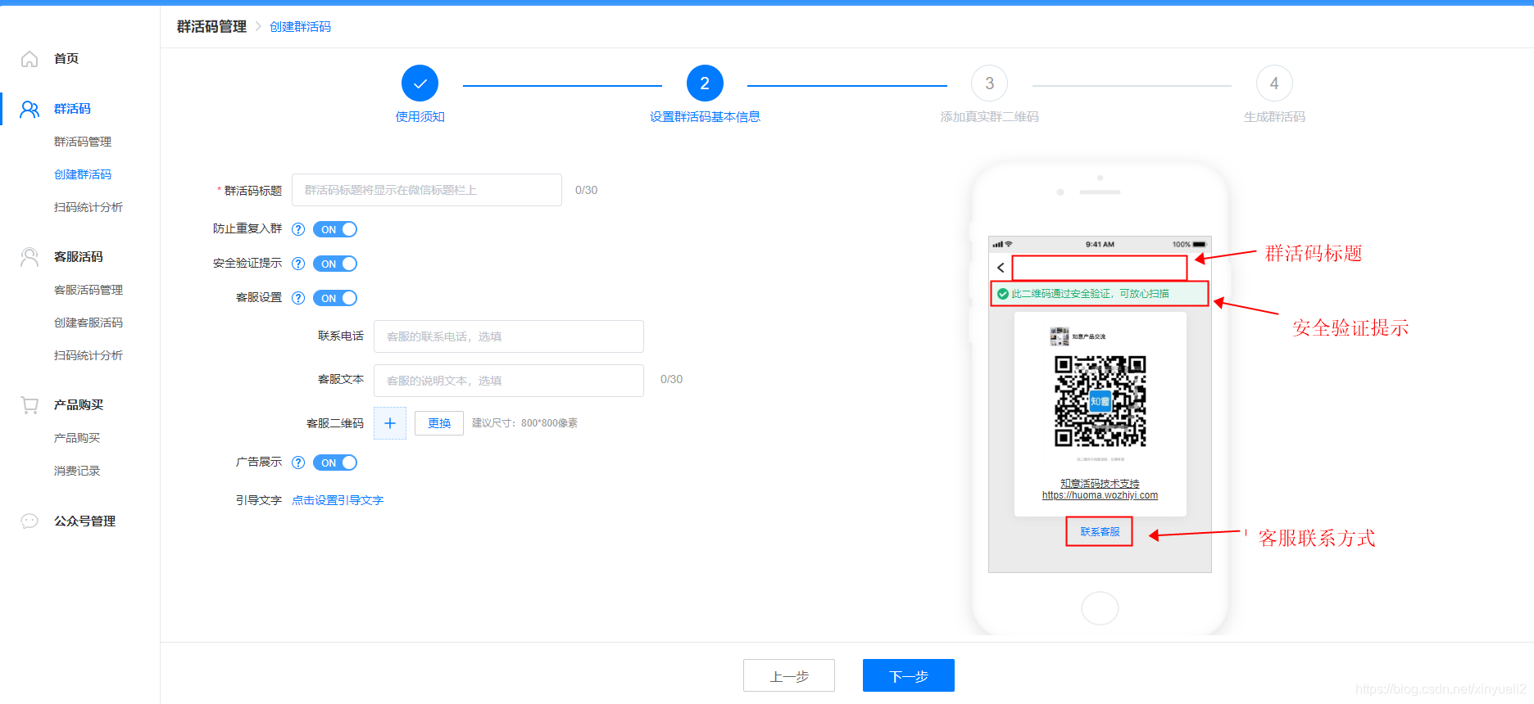
Task: Collapse the 群活码 sidebar section
Action: point(72,109)
